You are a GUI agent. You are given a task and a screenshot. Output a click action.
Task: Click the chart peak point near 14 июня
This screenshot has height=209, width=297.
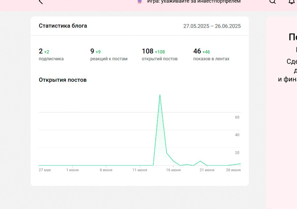click(160, 95)
